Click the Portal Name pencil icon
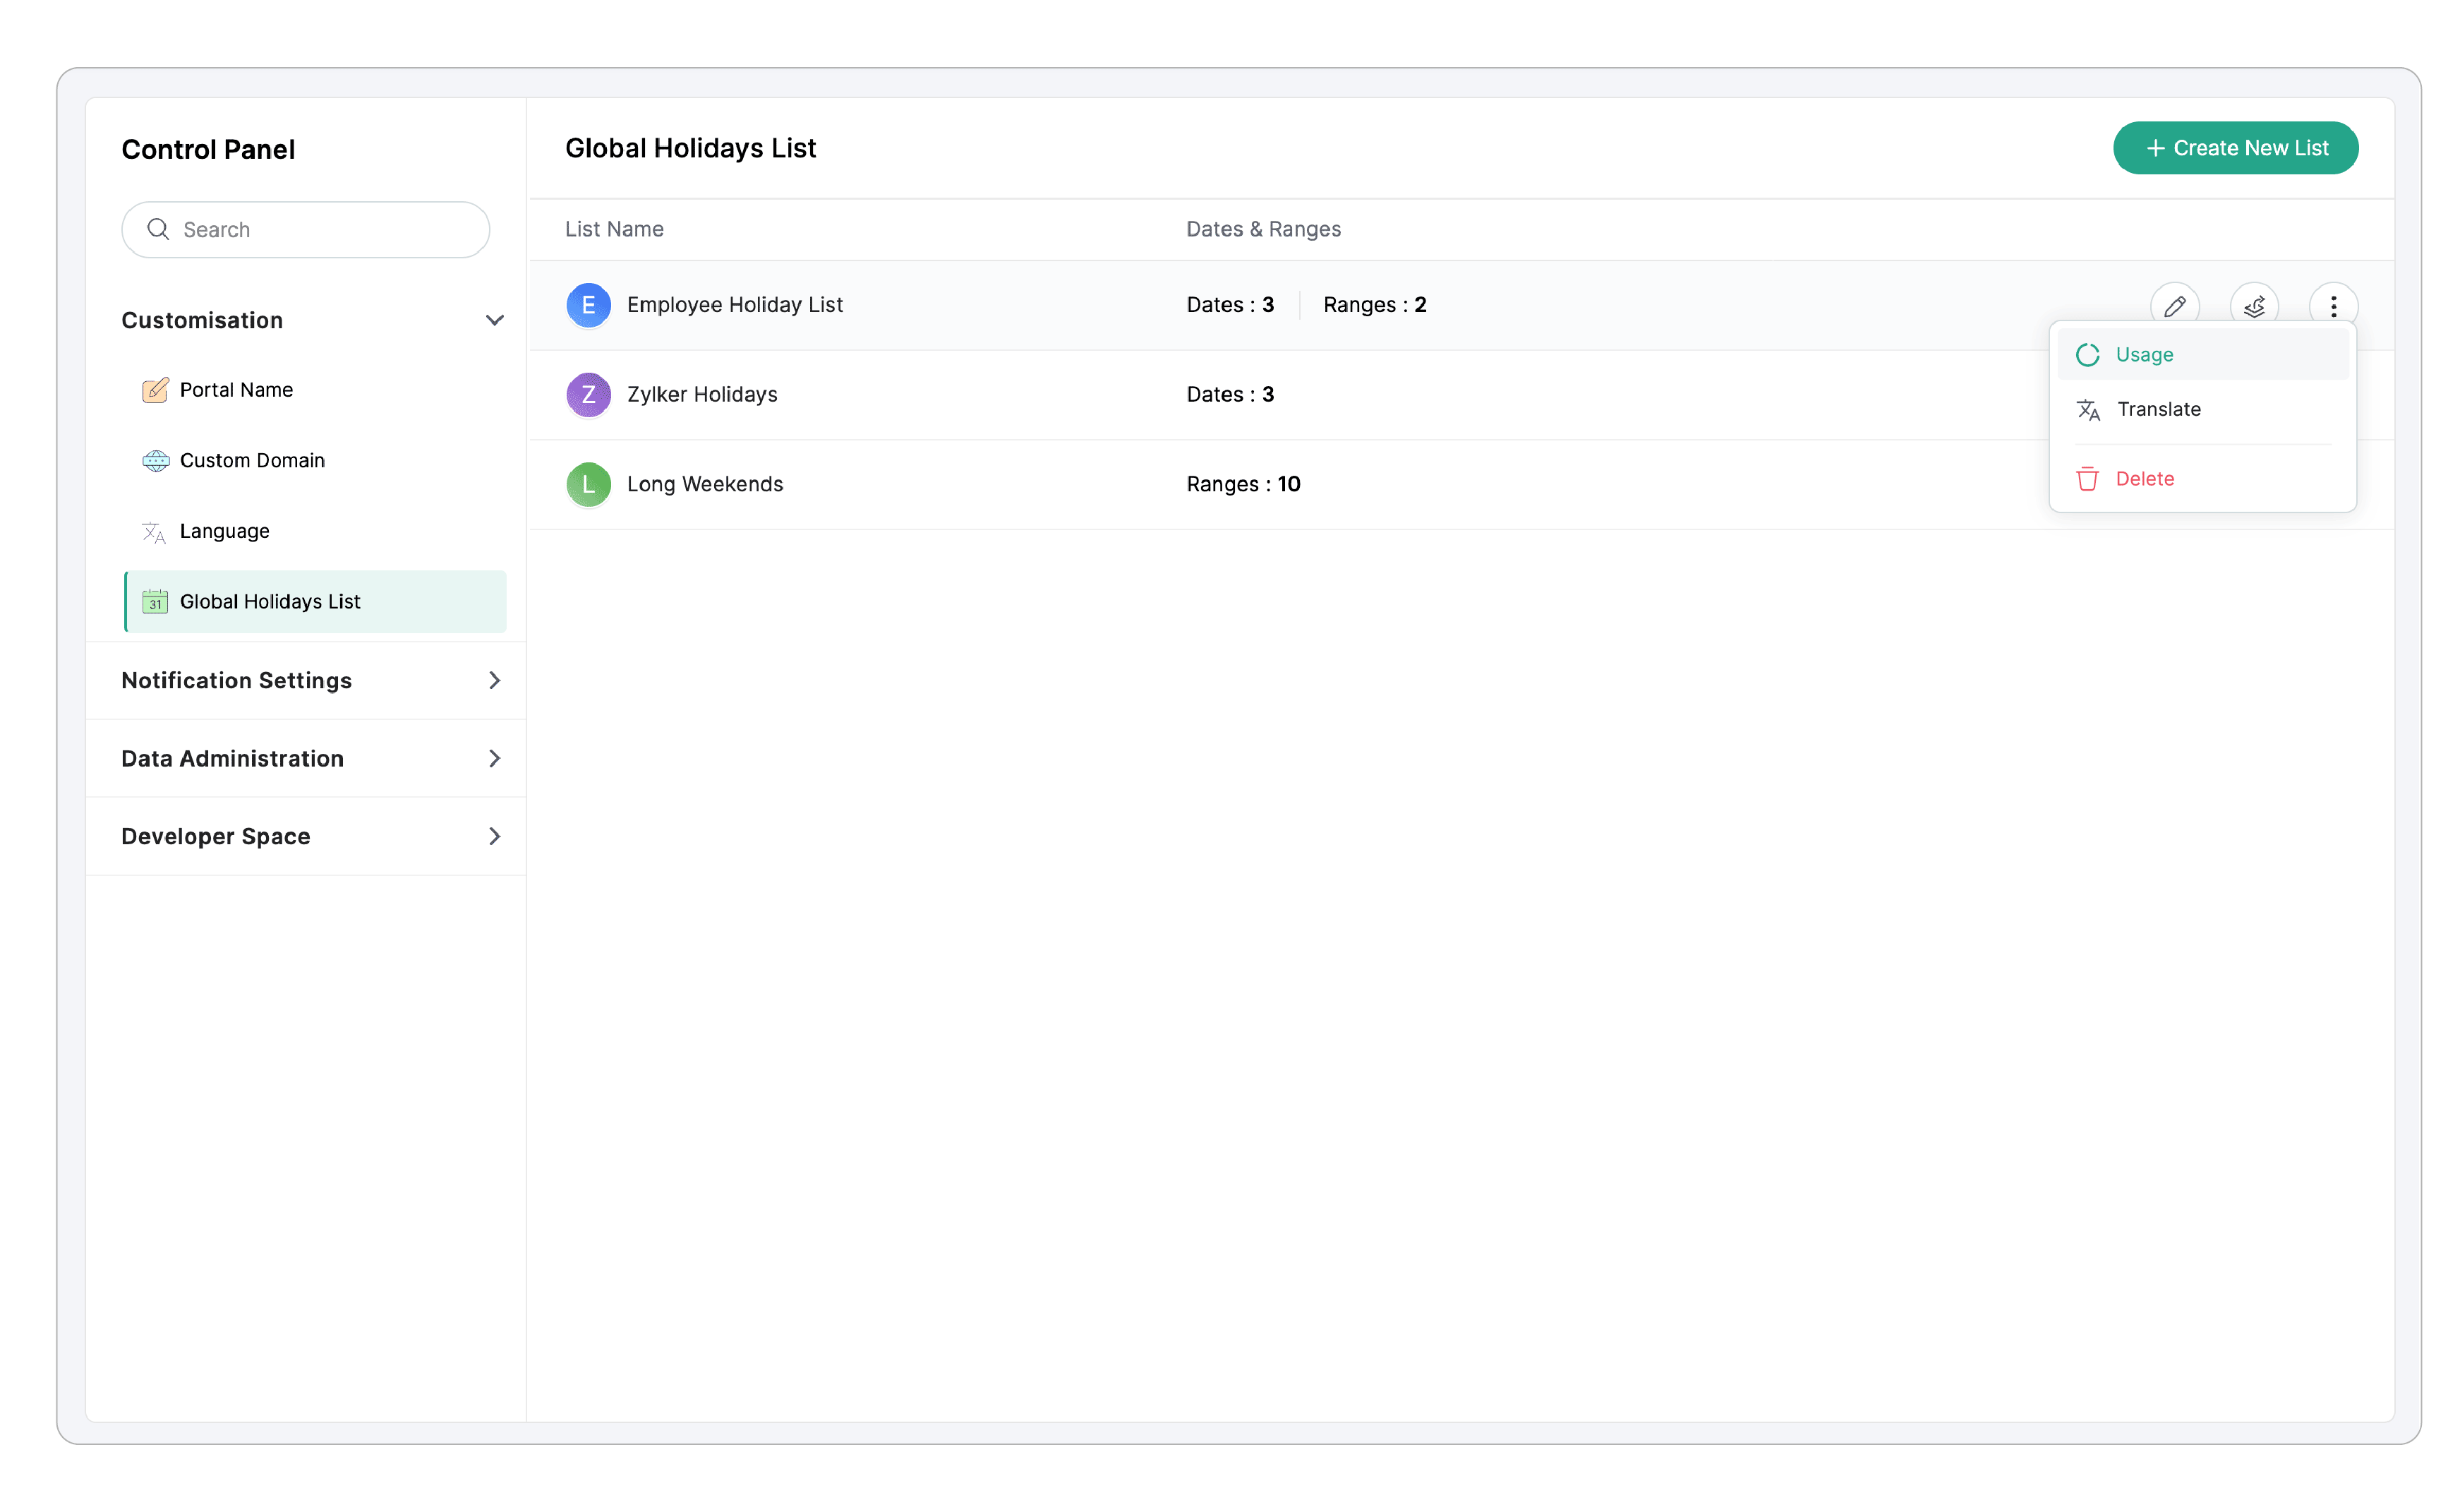2460x1512 pixels. (155, 390)
